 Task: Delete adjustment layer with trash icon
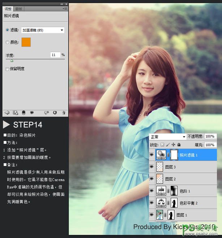tap(64, 113)
